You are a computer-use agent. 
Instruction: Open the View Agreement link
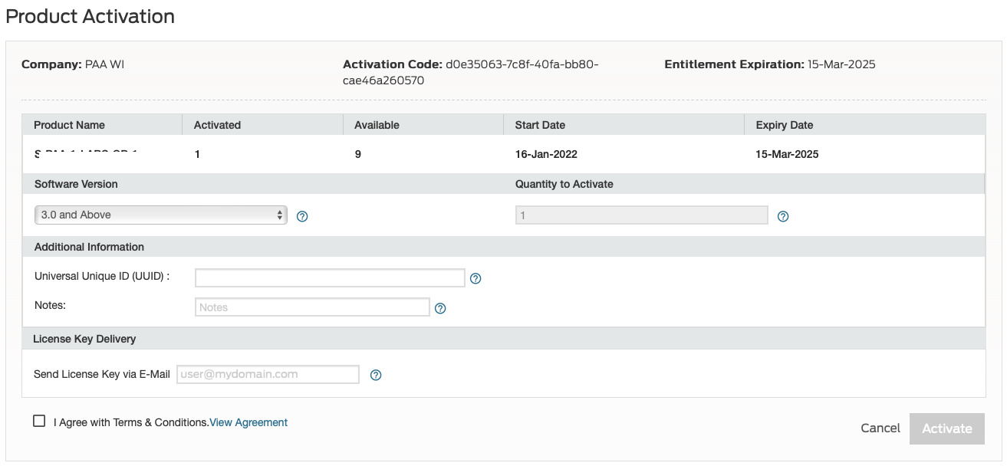click(248, 422)
